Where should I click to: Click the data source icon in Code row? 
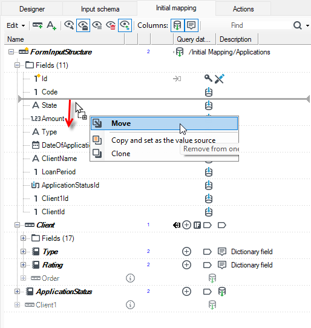tap(209, 92)
